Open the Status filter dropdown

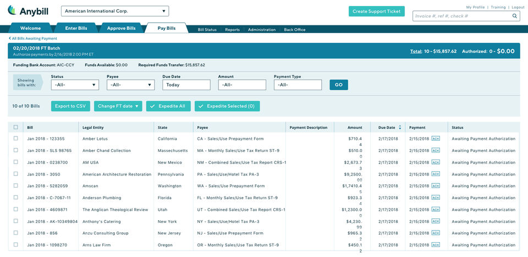(x=75, y=85)
